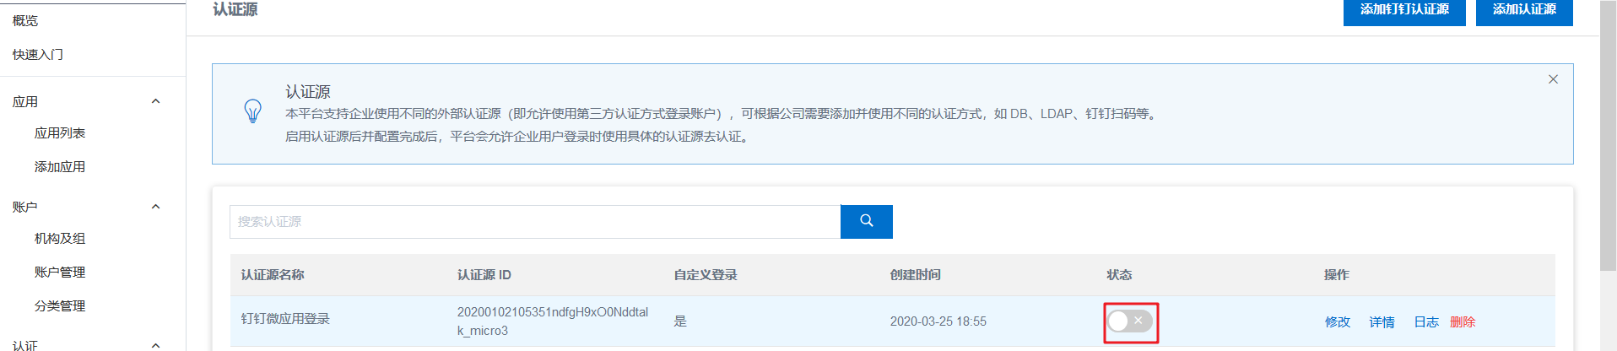Go to 应用列表 page
The image size is (1617, 351).
pyautogui.click(x=60, y=132)
